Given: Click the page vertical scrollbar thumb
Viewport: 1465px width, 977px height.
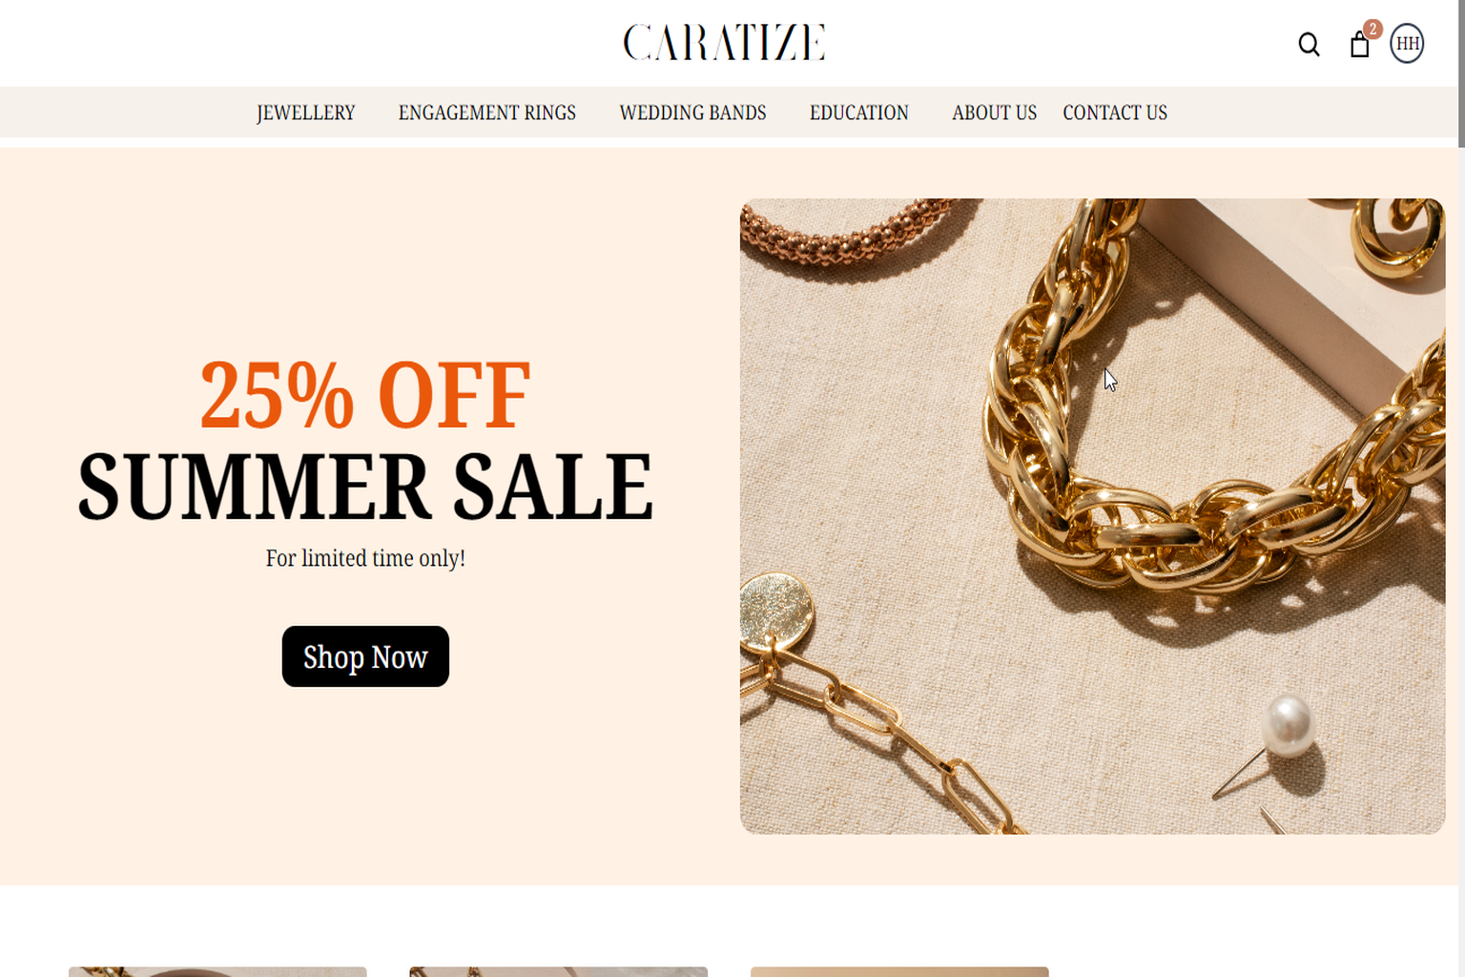Looking at the screenshot, I should tap(1461, 73).
